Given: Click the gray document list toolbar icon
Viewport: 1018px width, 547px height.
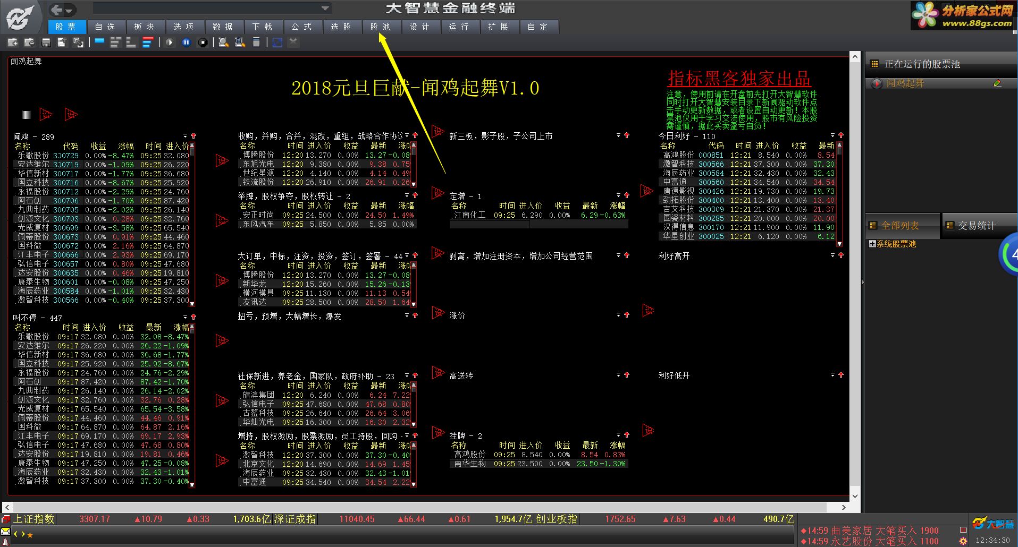Looking at the screenshot, I should tap(256, 42).
